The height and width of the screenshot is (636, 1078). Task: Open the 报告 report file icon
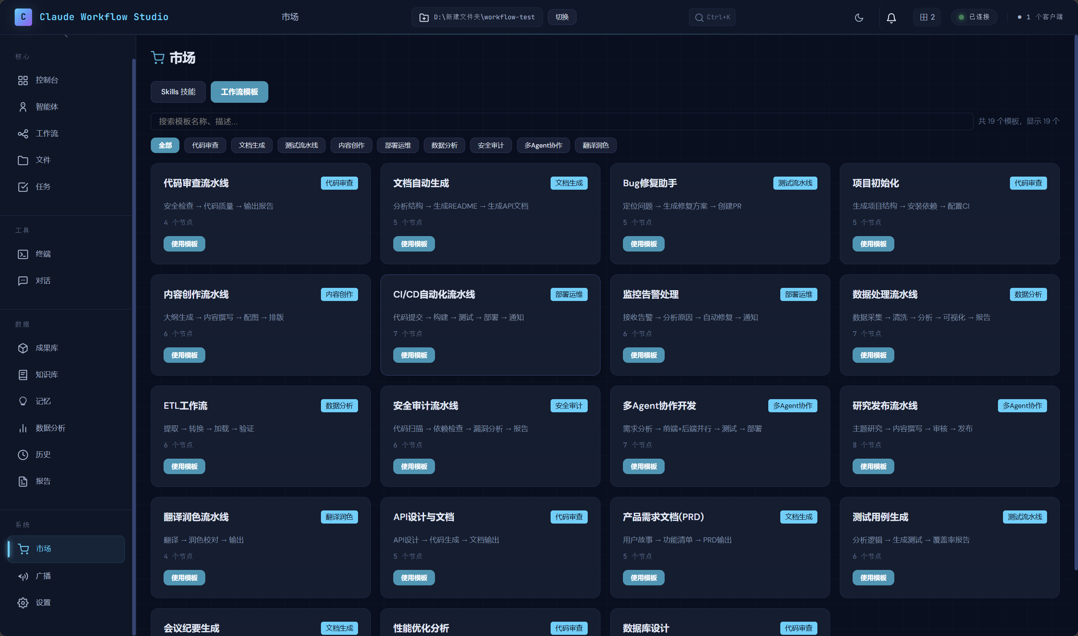(23, 481)
